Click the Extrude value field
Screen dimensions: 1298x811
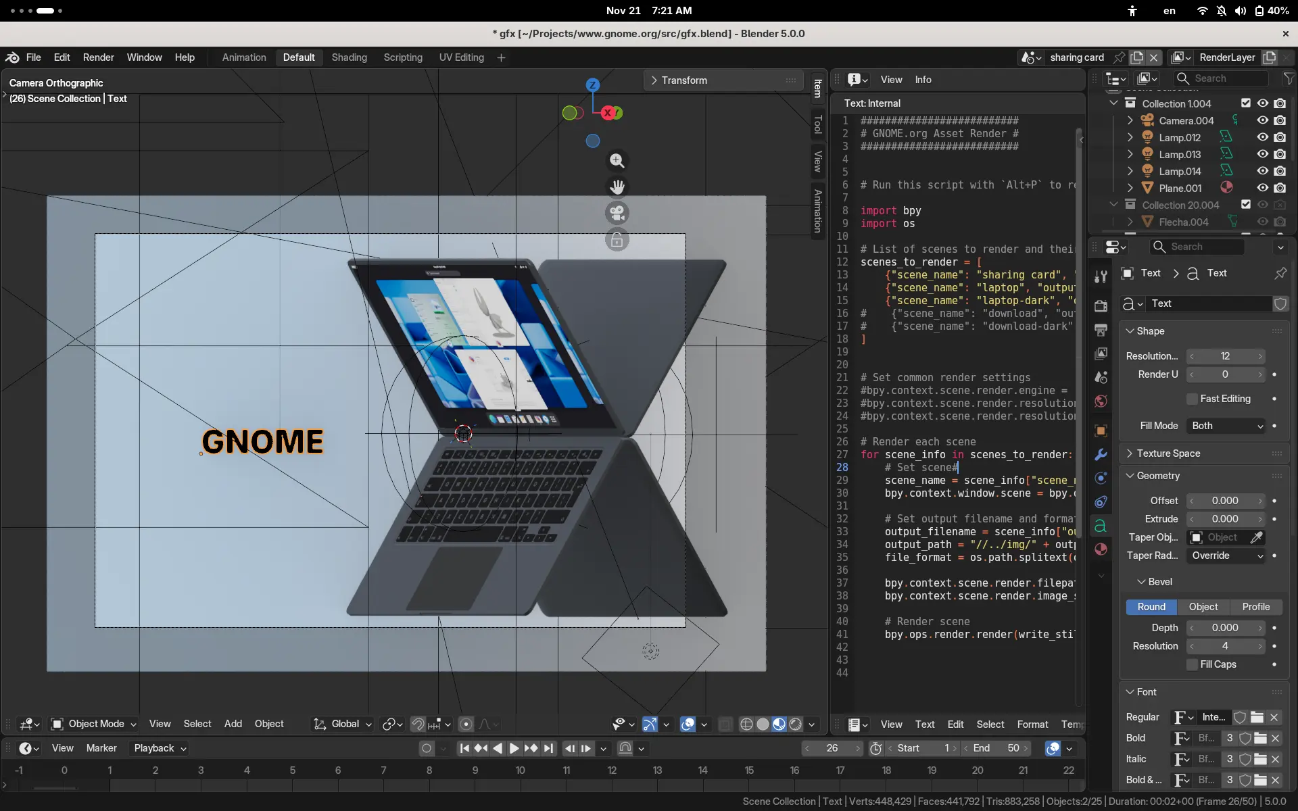click(1224, 519)
